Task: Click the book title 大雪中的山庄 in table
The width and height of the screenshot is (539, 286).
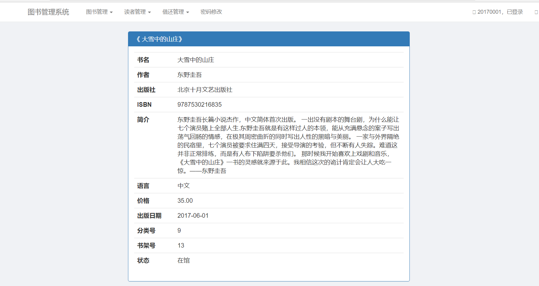Action: click(x=196, y=60)
